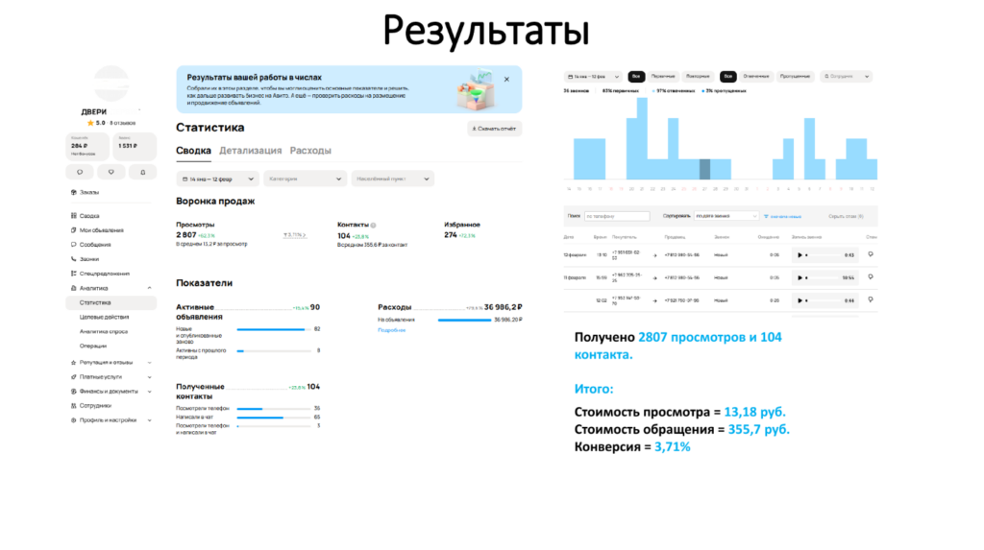The image size is (984, 550).
Task: Click the Сообщения chat icon in sidebar
Action: click(x=73, y=245)
